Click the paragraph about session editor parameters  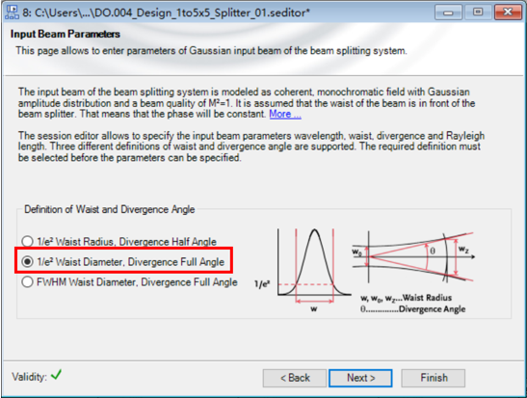[251, 146]
